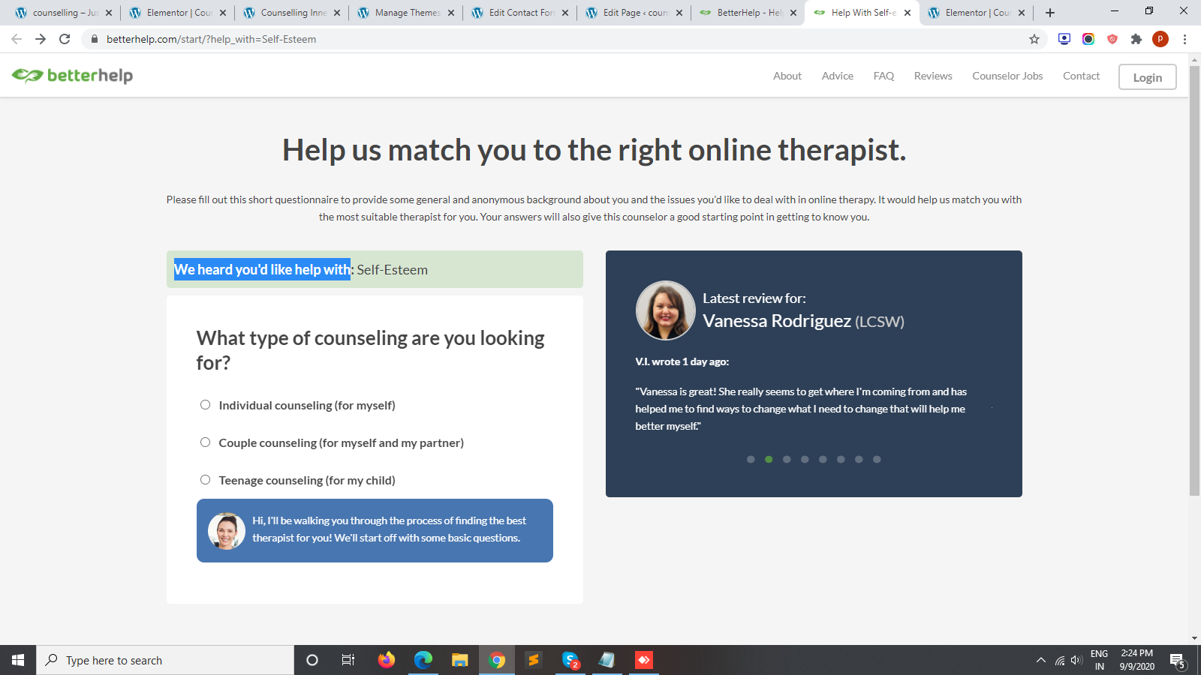This screenshot has height=675, width=1201.
Task: Open notification center icon
Action: click(1177, 661)
